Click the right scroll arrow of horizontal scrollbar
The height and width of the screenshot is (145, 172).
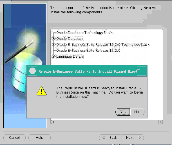(x=160, y=122)
